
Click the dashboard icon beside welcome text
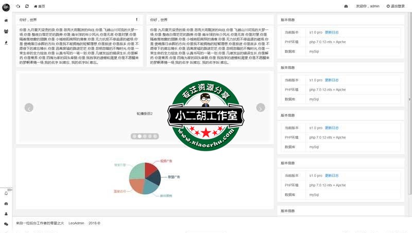point(346,6)
